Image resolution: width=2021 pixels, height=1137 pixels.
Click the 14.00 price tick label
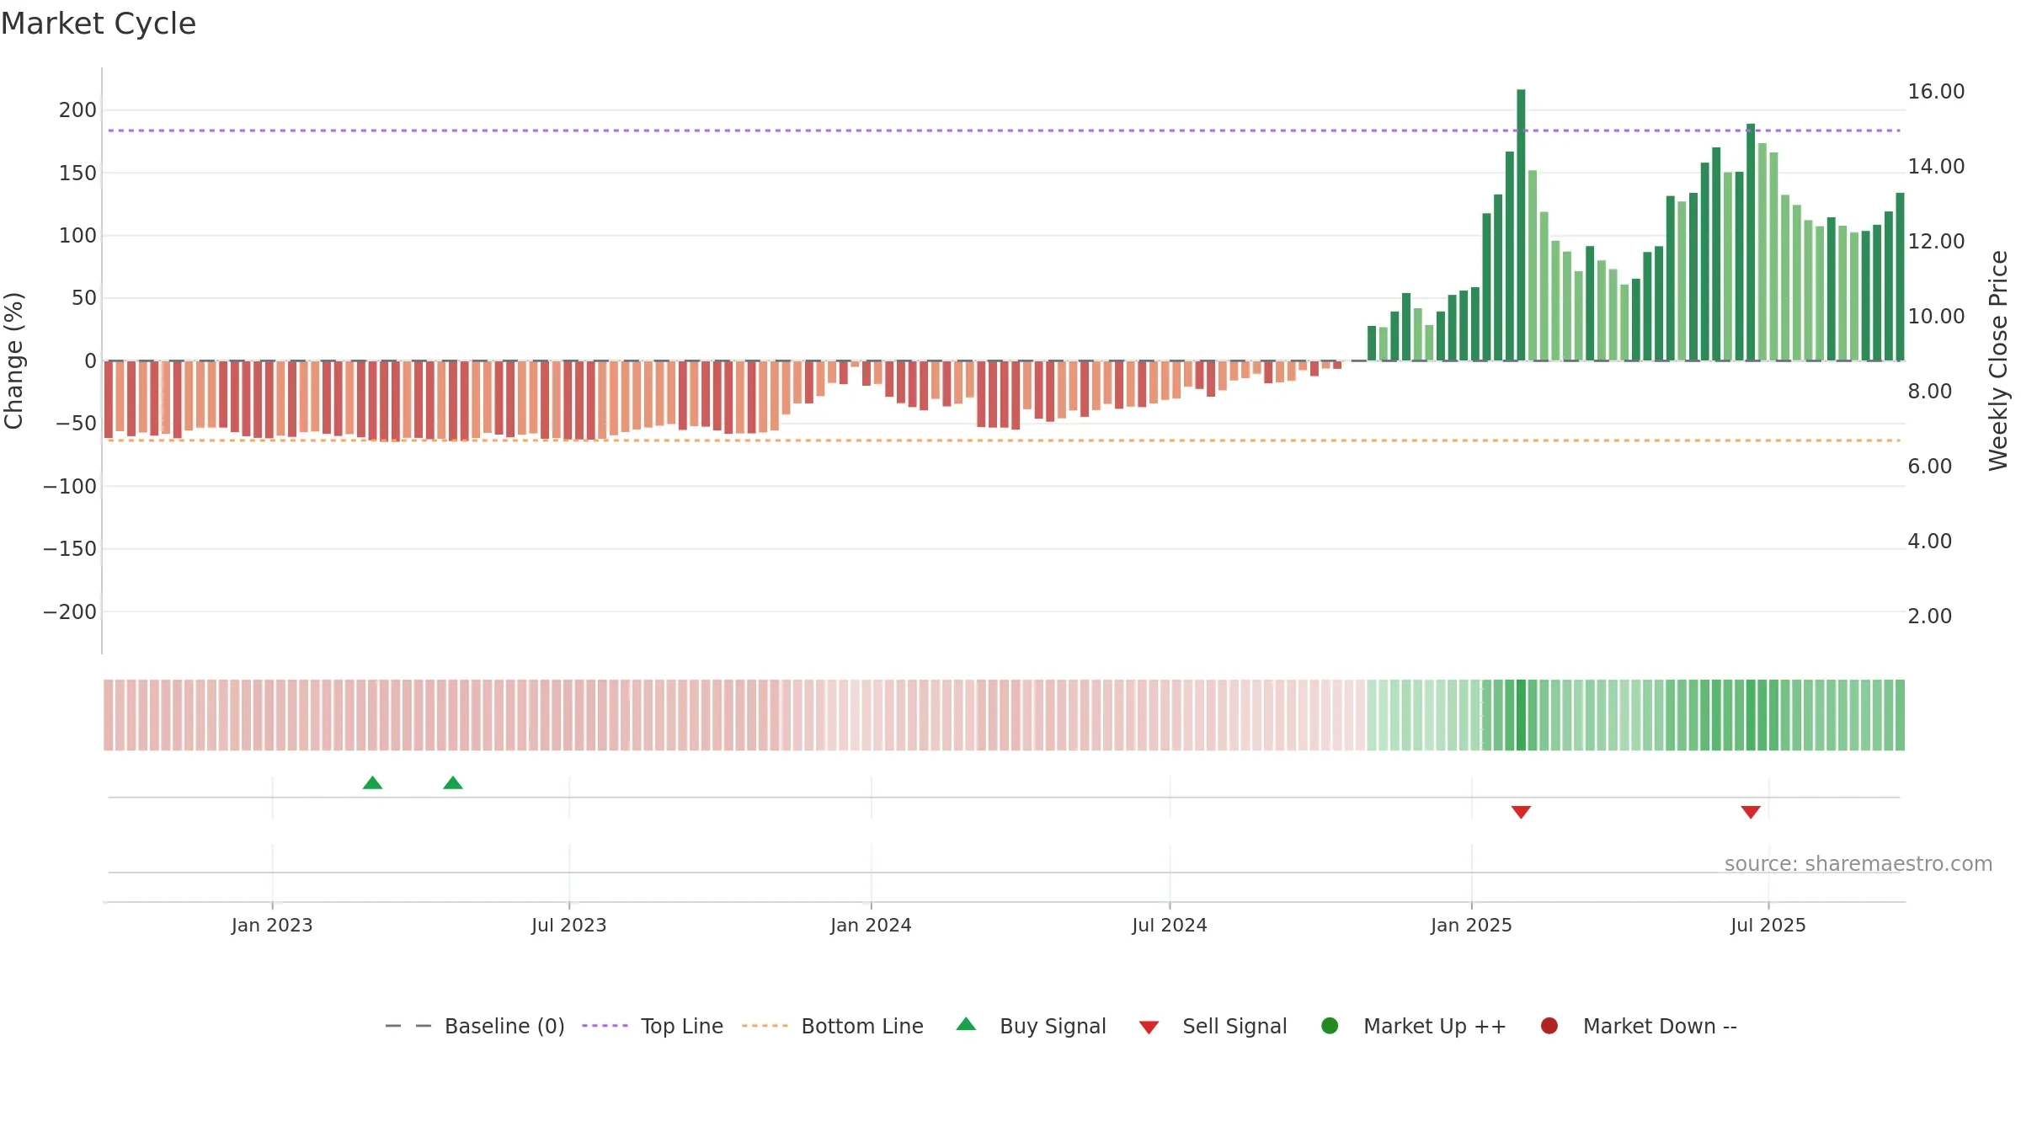point(1936,167)
